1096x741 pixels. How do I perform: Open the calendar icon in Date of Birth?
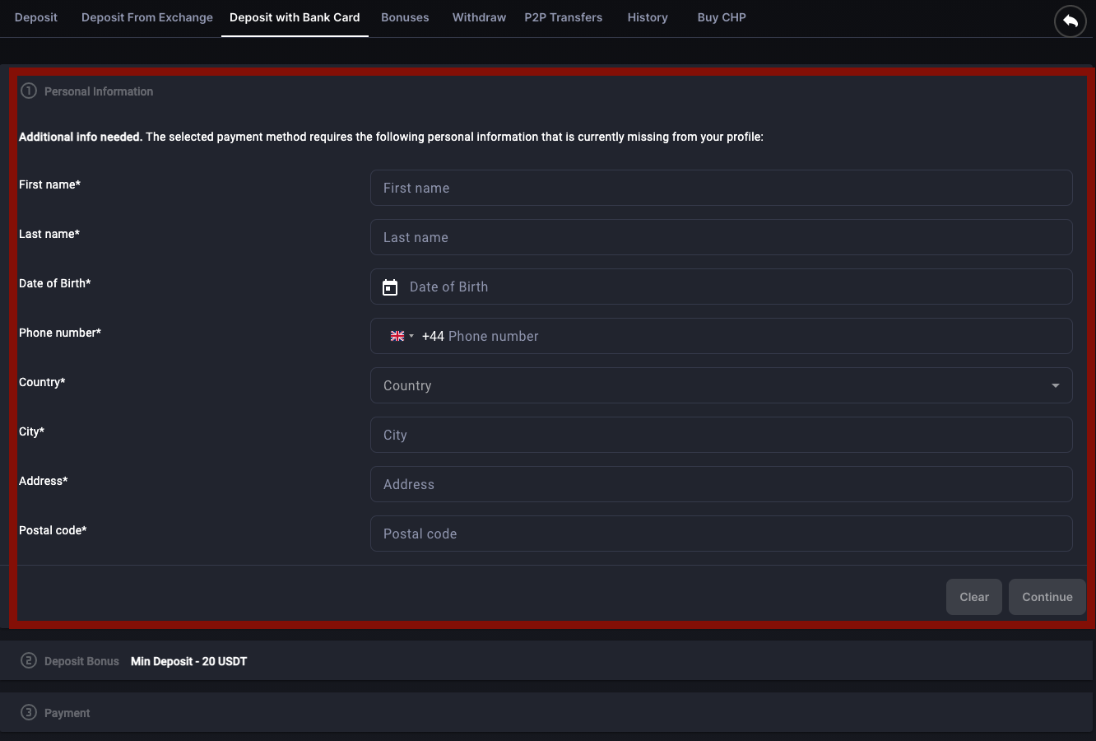(390, 287)
